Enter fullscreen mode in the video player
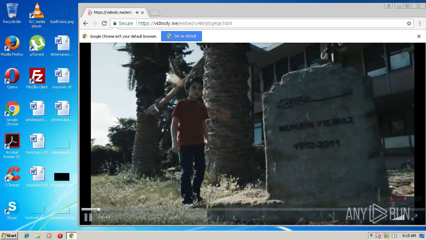Screen dimensions: 426x240 [414, 217]
